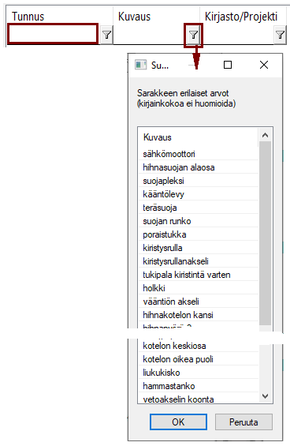Cancel with the Peruuta button

(244, 422)
